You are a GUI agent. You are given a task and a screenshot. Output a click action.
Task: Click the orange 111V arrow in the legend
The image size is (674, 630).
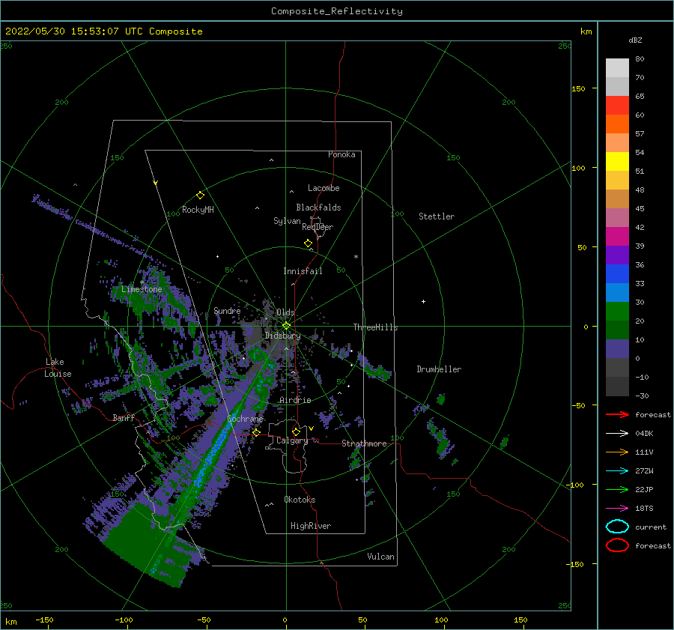[617, 452]
